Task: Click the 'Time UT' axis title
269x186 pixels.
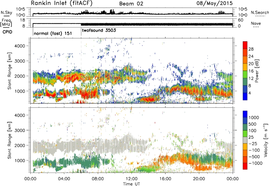Action: point(131,184)
